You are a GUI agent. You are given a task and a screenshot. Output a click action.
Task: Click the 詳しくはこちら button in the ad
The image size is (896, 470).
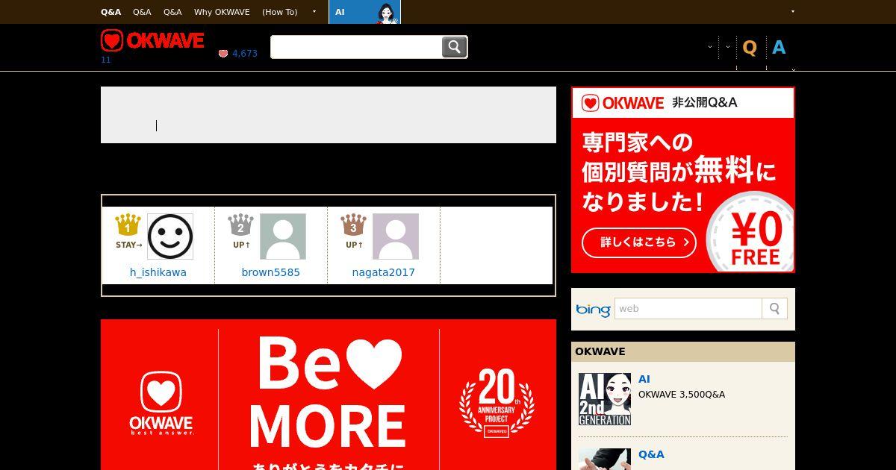tap(639, 242)
